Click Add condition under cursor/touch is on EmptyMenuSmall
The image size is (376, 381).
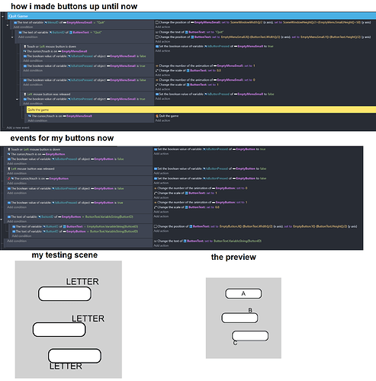[37, 120]
